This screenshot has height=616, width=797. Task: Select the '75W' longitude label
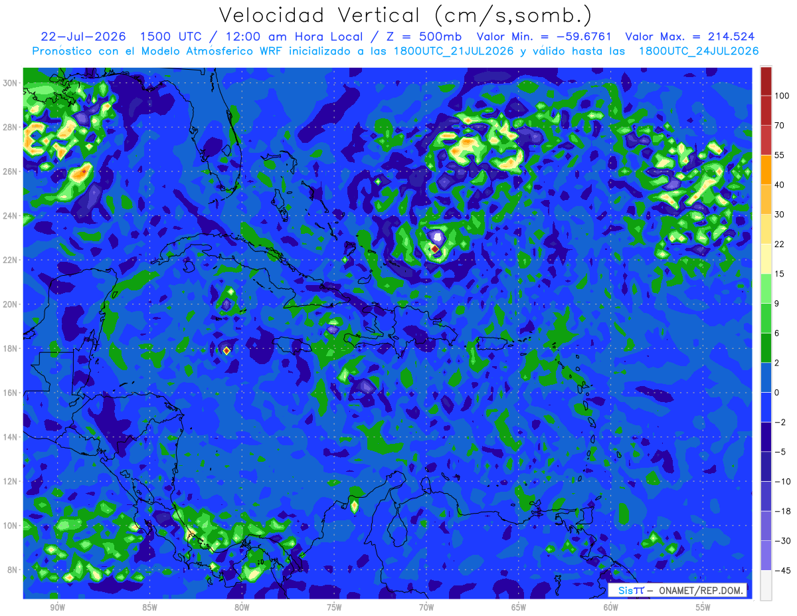(334, 607)
